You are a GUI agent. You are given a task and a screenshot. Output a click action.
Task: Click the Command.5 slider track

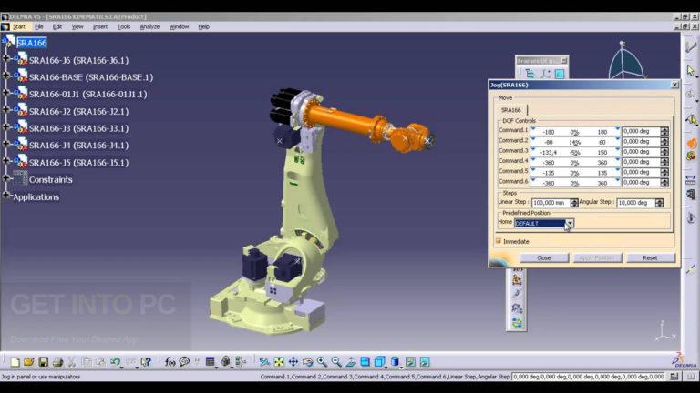pyautogui.click(x=575, y=173)
